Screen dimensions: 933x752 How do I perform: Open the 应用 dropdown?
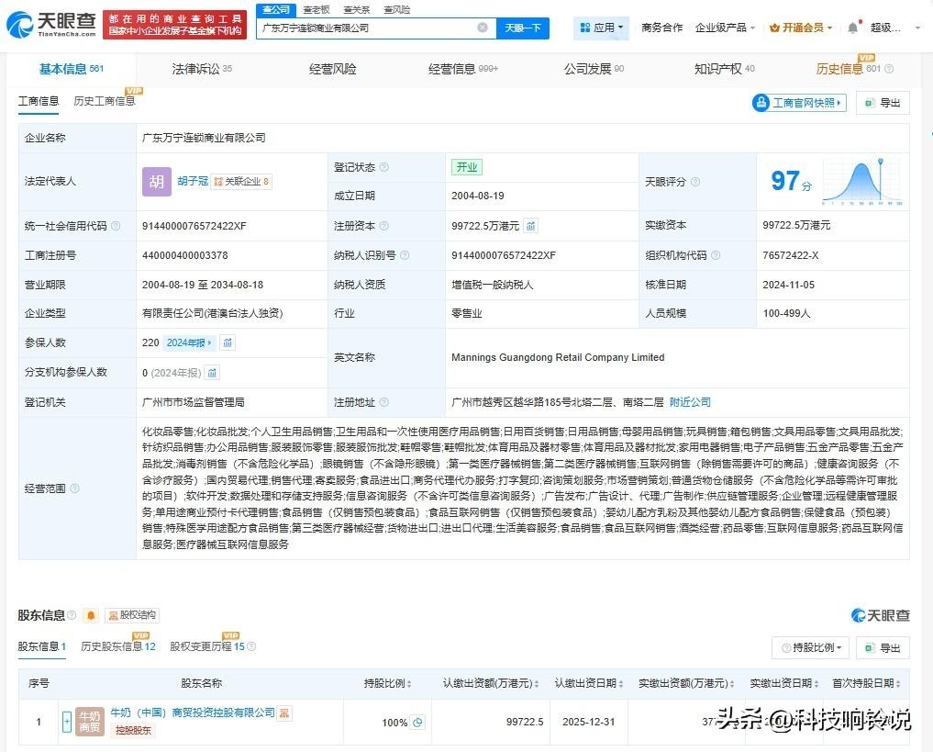[602, 28]
